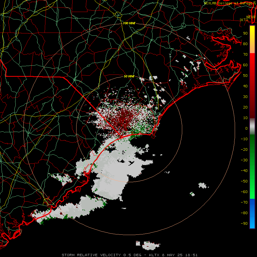Click the 10 knot scale value

pyautogui.click(x=245, y=118)
